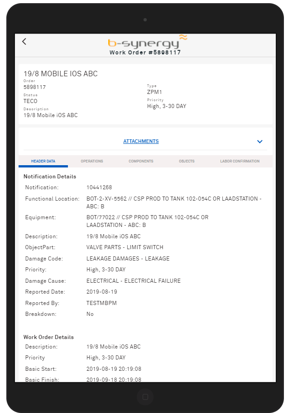Expand the Attachments section chevron

click(x=259, y=142)
